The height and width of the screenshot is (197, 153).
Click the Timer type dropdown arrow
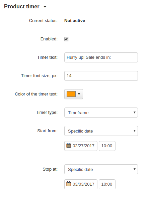(135, 112)
